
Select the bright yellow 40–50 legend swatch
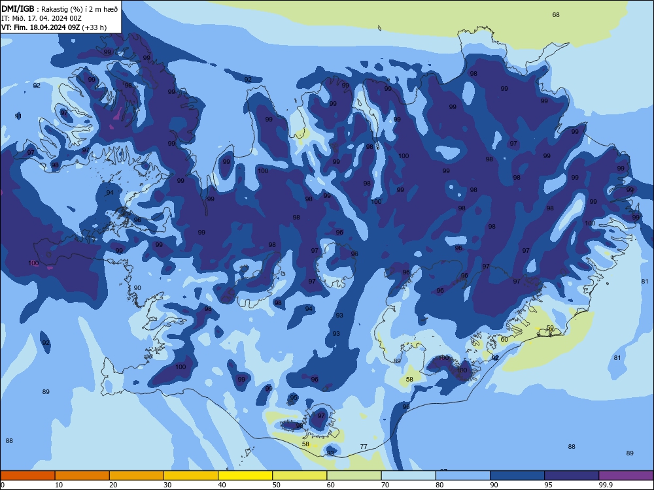pos(245,476)
